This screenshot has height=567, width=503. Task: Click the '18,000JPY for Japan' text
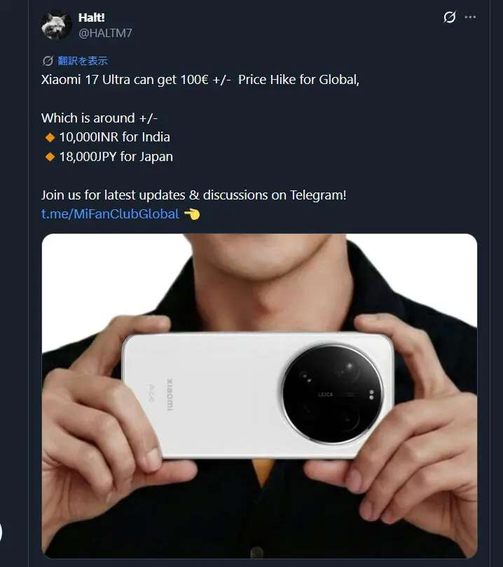pos(116,157)
